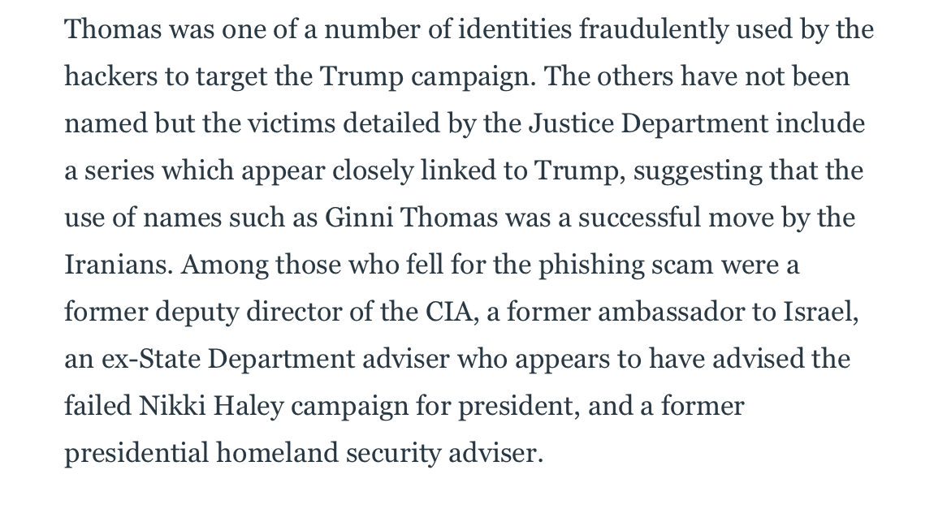Click the name "Ginni" in the text

point(359,218)
